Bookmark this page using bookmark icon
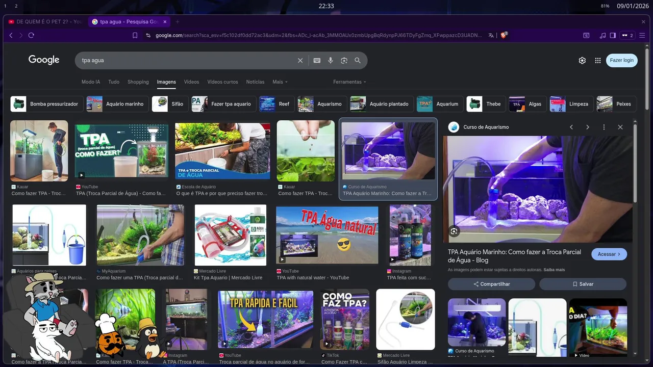653x367 pixels. 135,35
